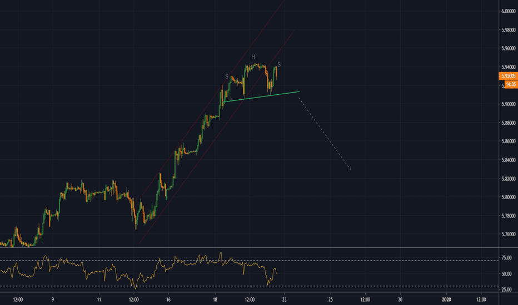This screenshot has height=305, width=518.
Task: Click the 50.00 label on the RSI scale
Action: tap(506, 274)
